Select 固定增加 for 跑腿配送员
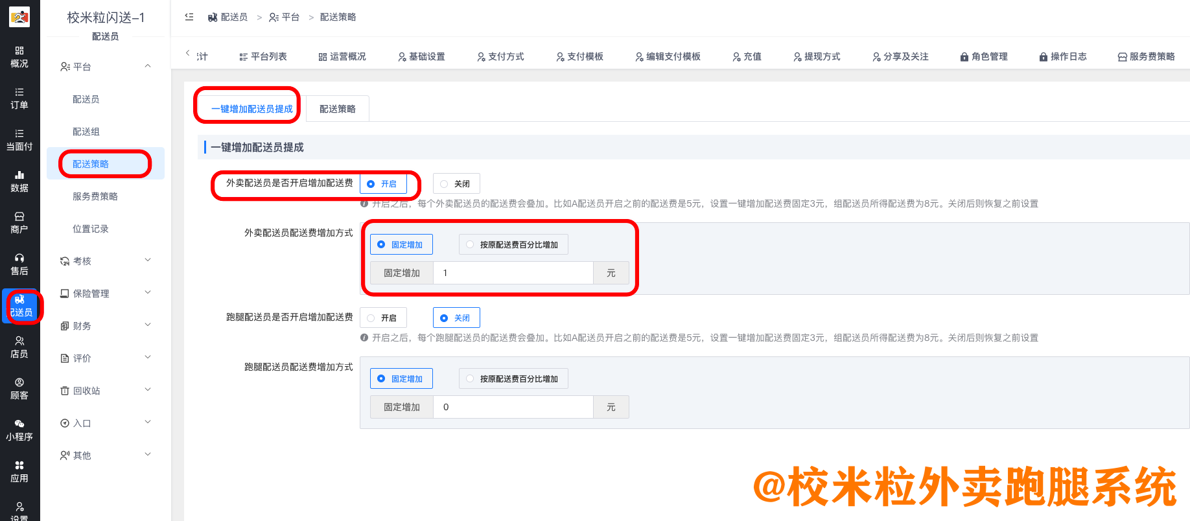The width and height of the screenshot is (1190, 521). coord(401,378)
